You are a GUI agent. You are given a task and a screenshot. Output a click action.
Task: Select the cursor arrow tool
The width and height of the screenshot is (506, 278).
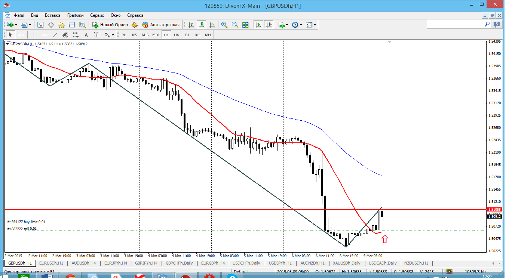(10, 35)
